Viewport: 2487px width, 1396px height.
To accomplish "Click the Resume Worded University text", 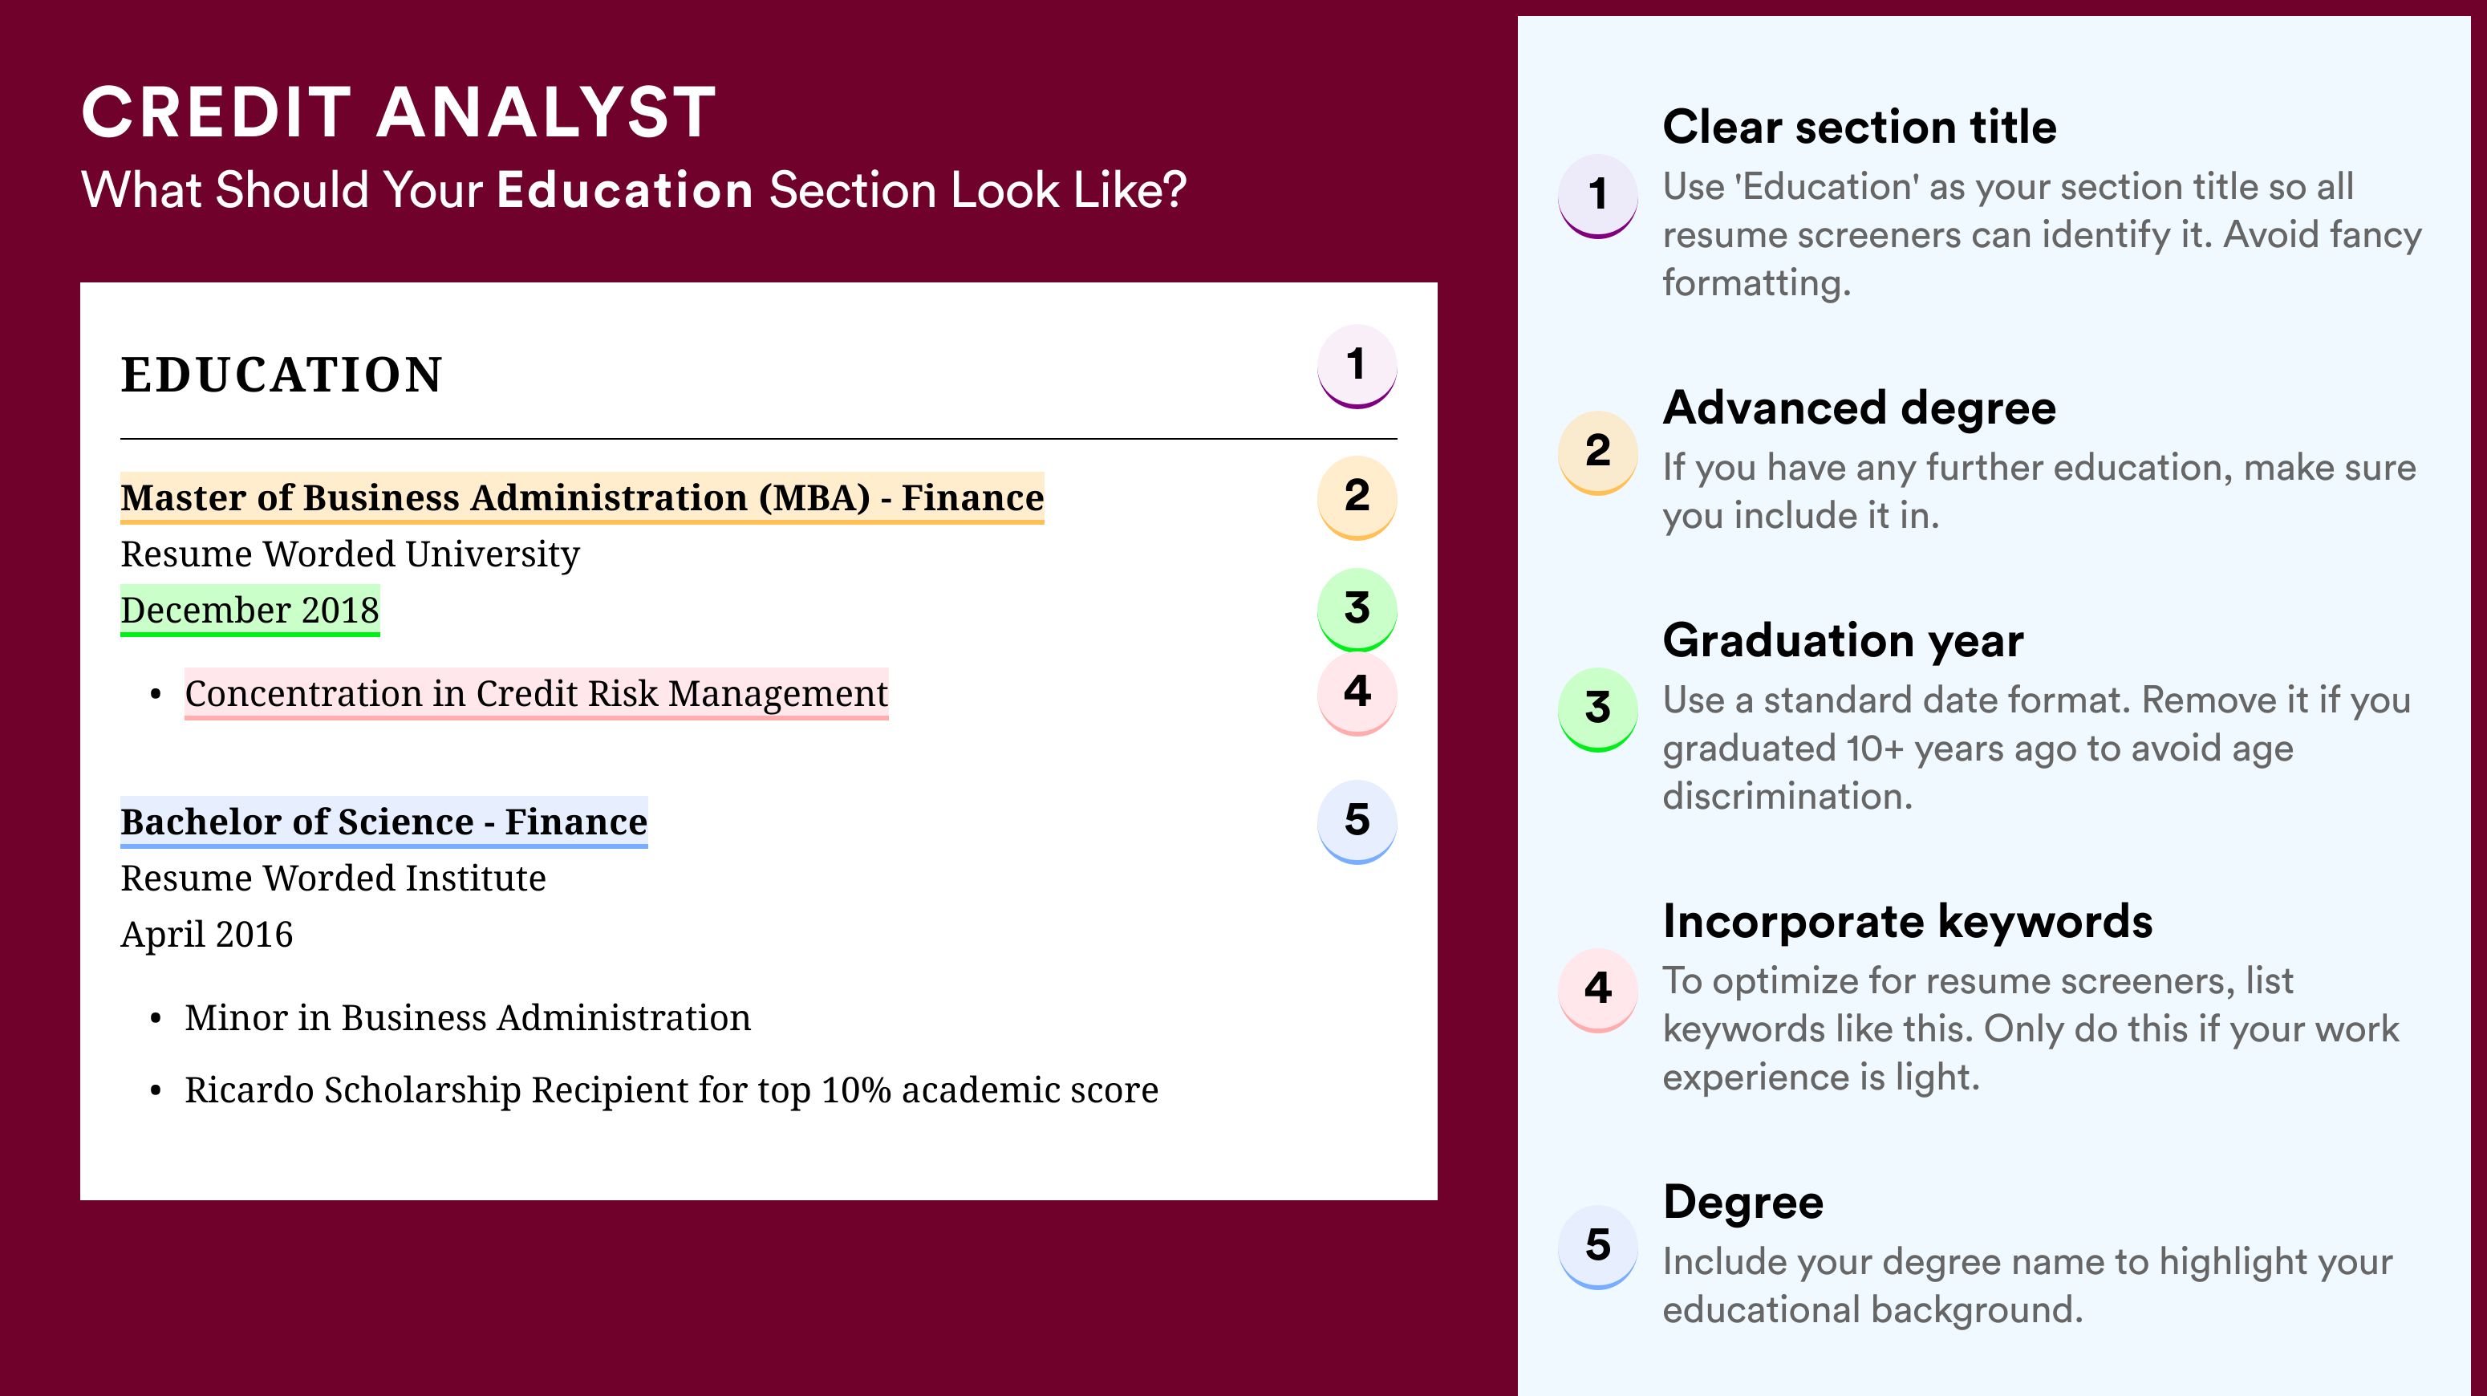I will click(x=350, y=554).
